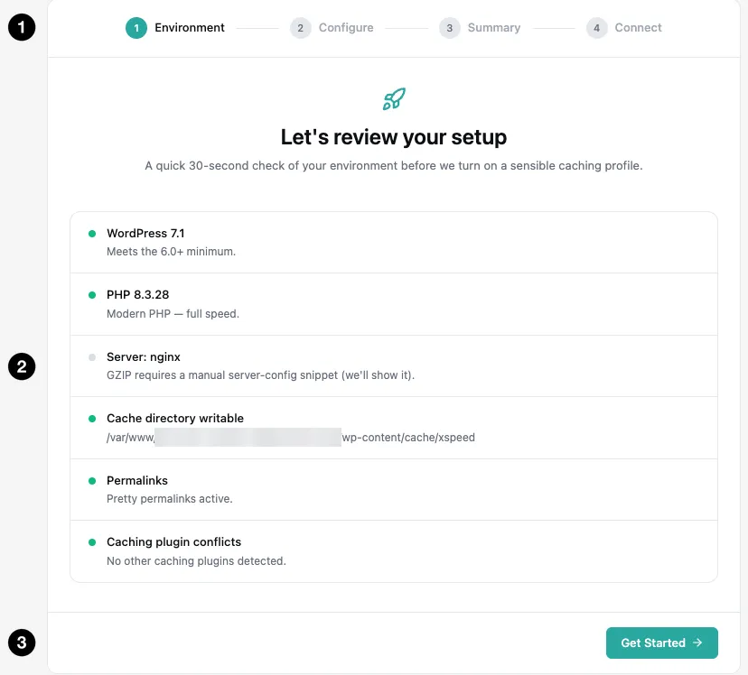Click the green status dot for PHP 8.3.28
748x675 pixels.
(x=92, y=295)
